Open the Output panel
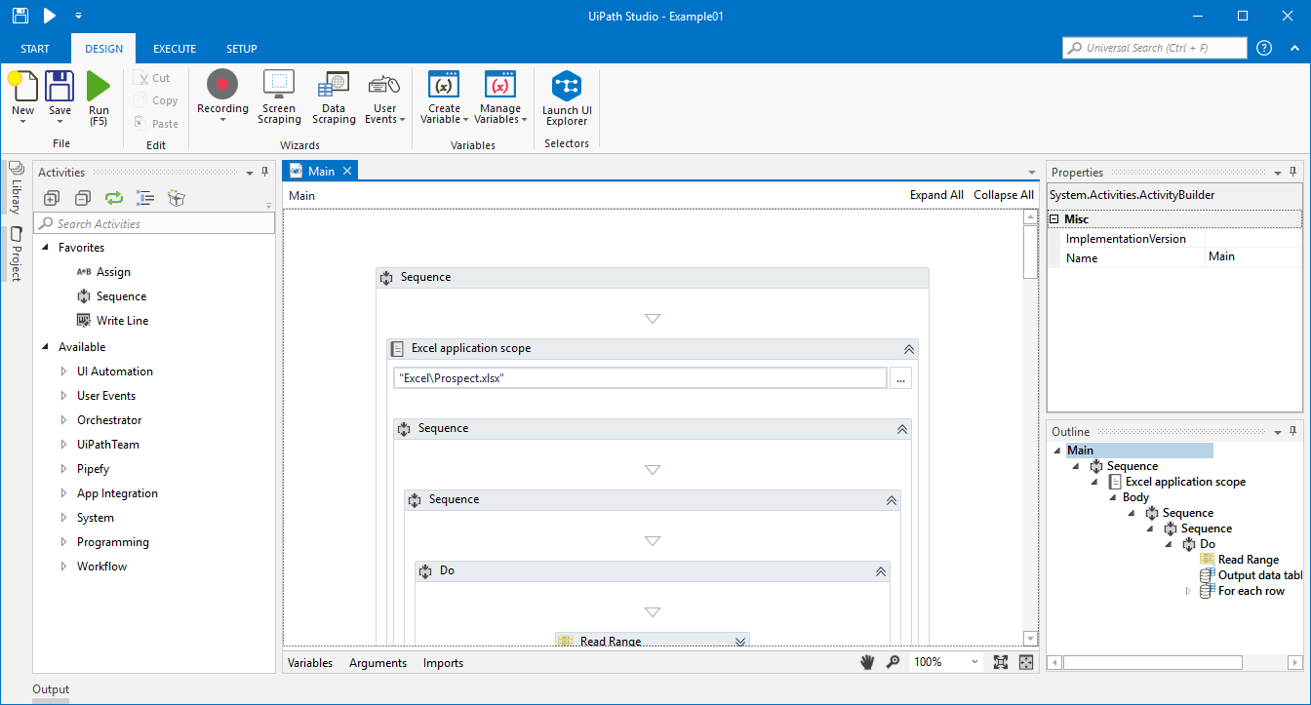This screenshot has width=1311, height=705. [51, 689]
